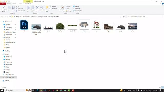Click Select all
Image resolution: width=164 pixels, height=92 pixels.
76,6
